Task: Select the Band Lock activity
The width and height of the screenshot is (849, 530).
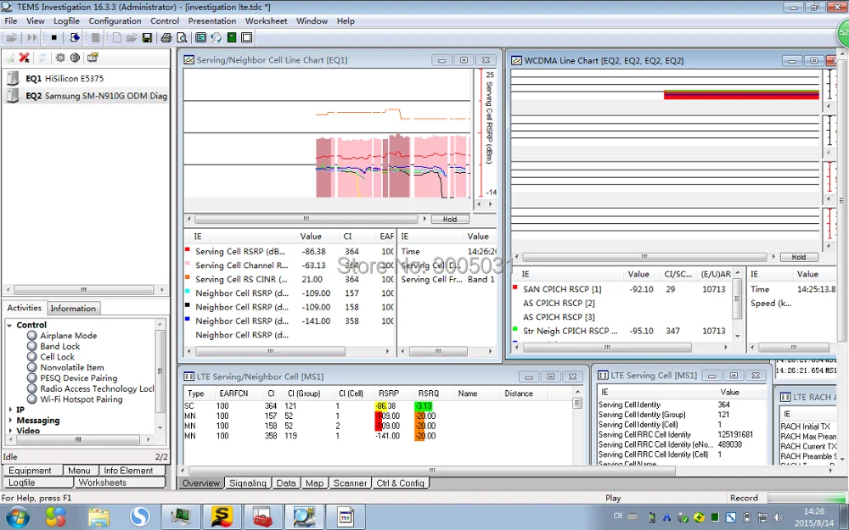Action: [59, 346]
